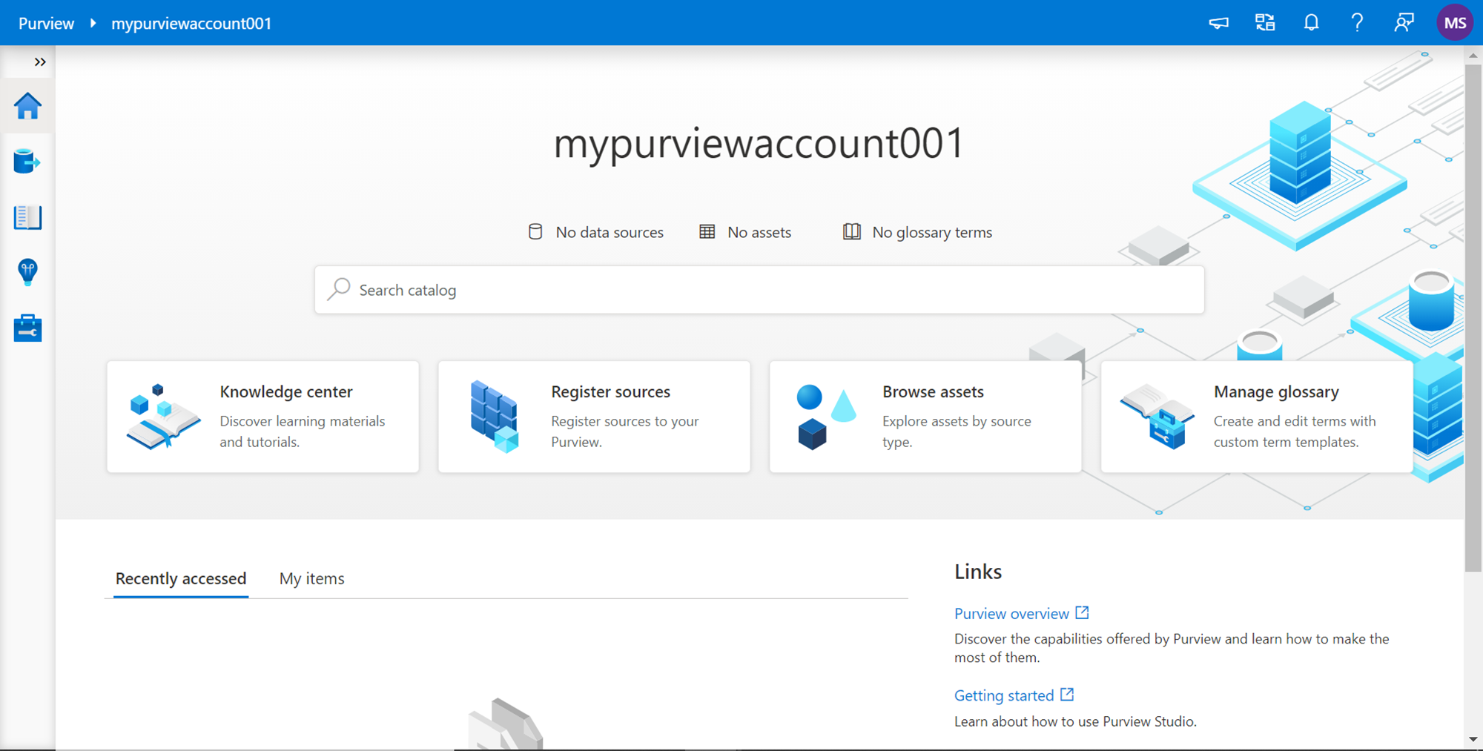Click the 'No assets' text
The width and height of the screenshot is (1483, 751).
759,233
